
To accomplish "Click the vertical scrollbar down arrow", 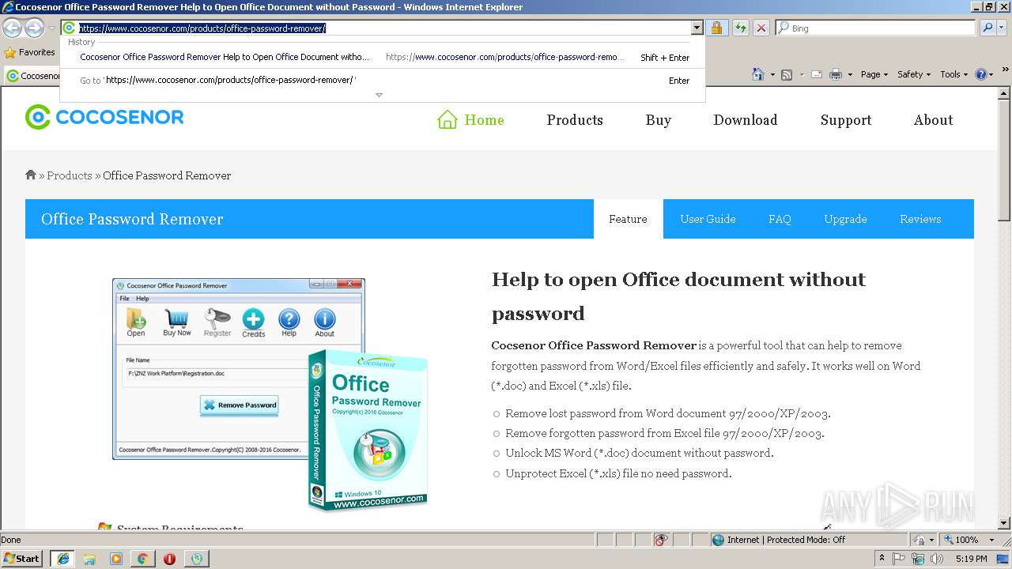I will pos(1004,522).
